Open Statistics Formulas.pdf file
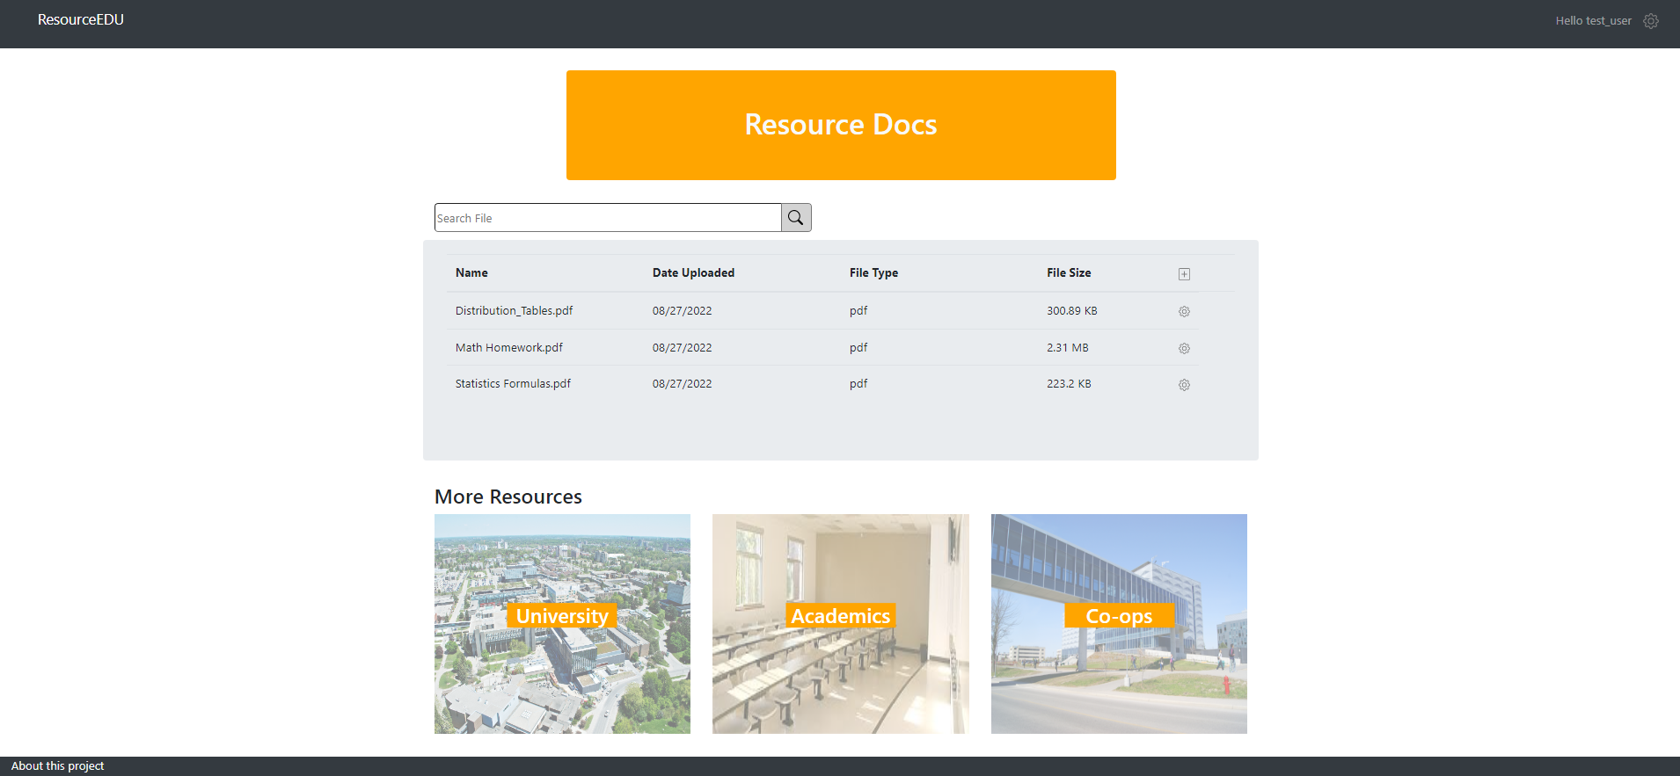The width and height of the screenshot is (1680, 776). point(513,384)
